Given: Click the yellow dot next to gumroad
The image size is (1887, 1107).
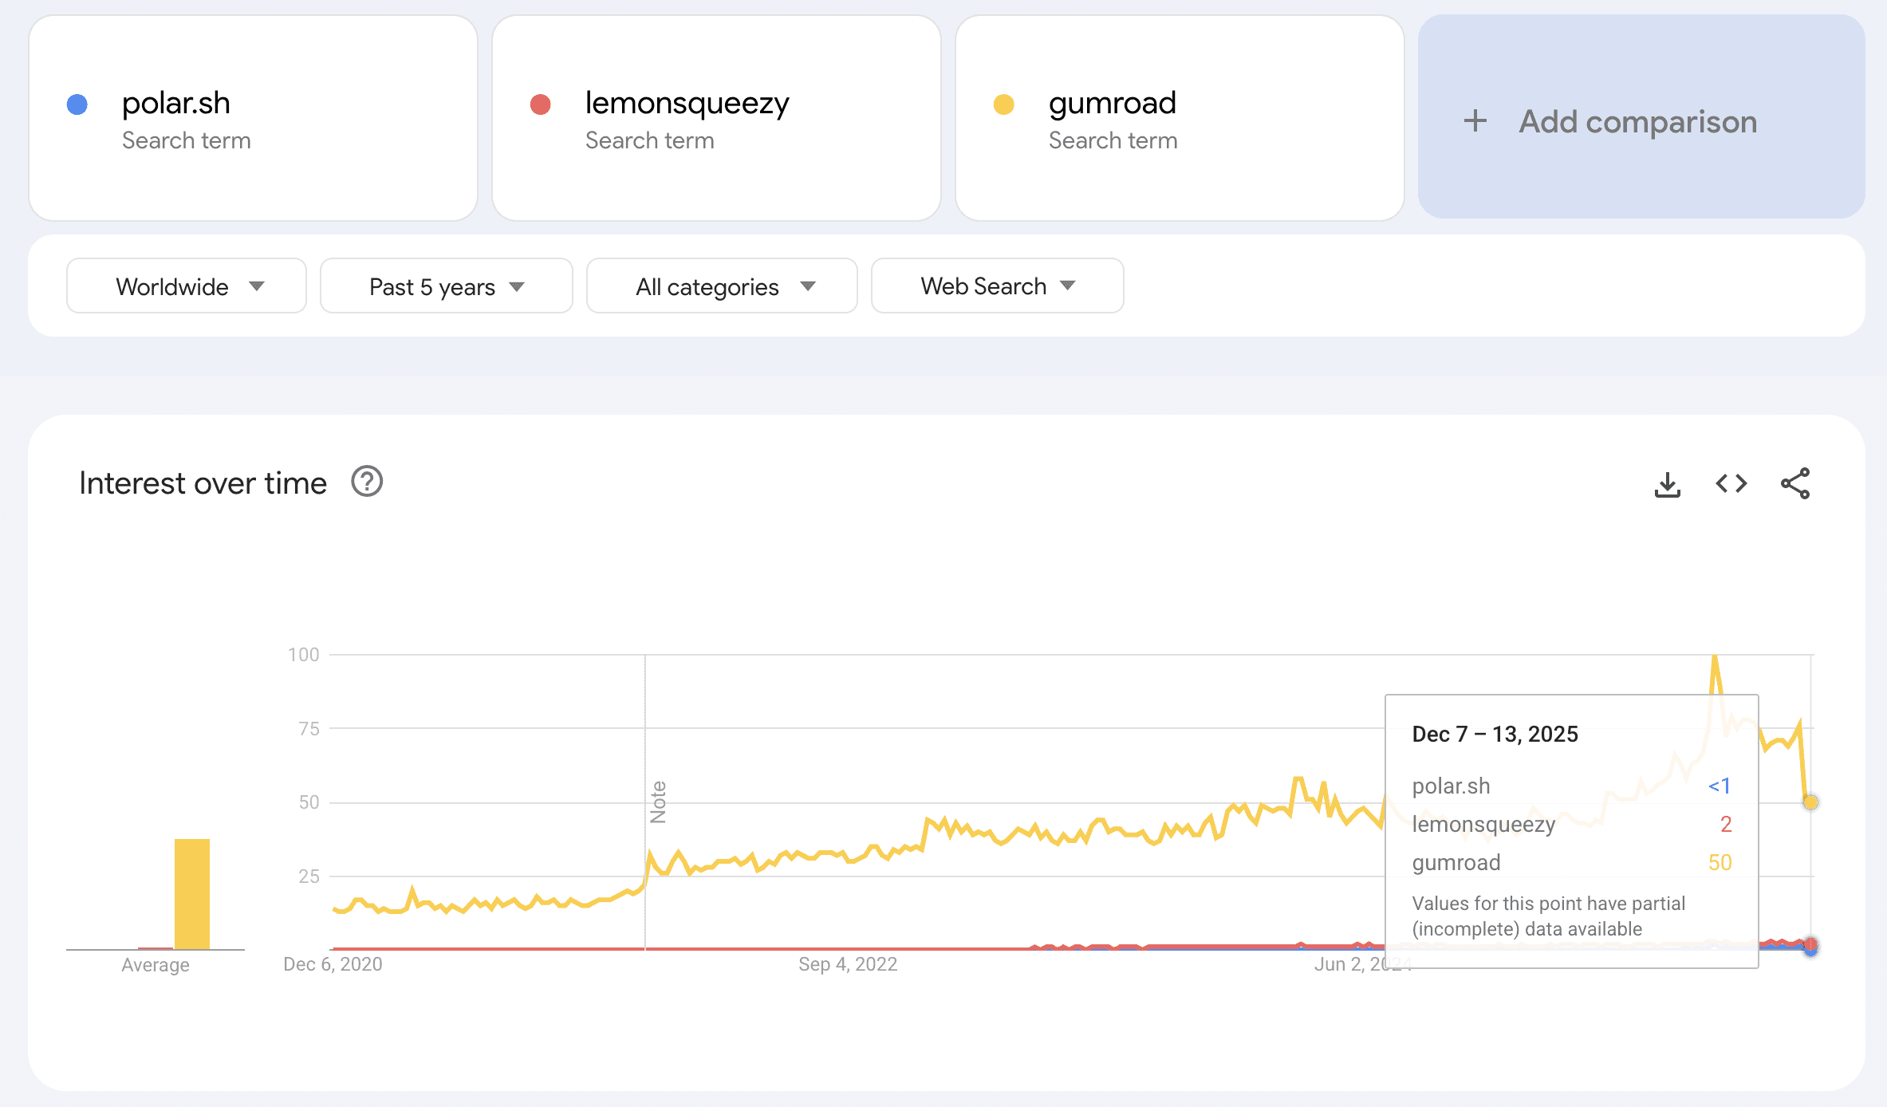Looking at the screenshot, I should [x=1004, y=104].
